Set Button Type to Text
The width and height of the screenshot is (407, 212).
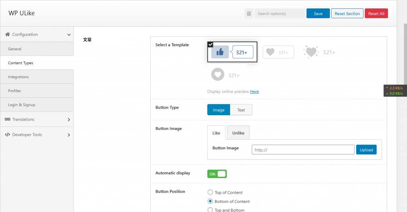tap(241, 110)
